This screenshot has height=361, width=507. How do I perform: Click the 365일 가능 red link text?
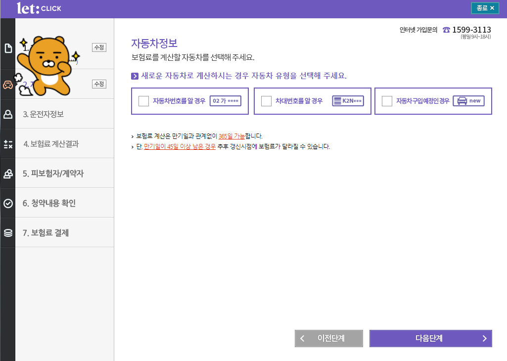pyautogui.click(x=231, y=136)
